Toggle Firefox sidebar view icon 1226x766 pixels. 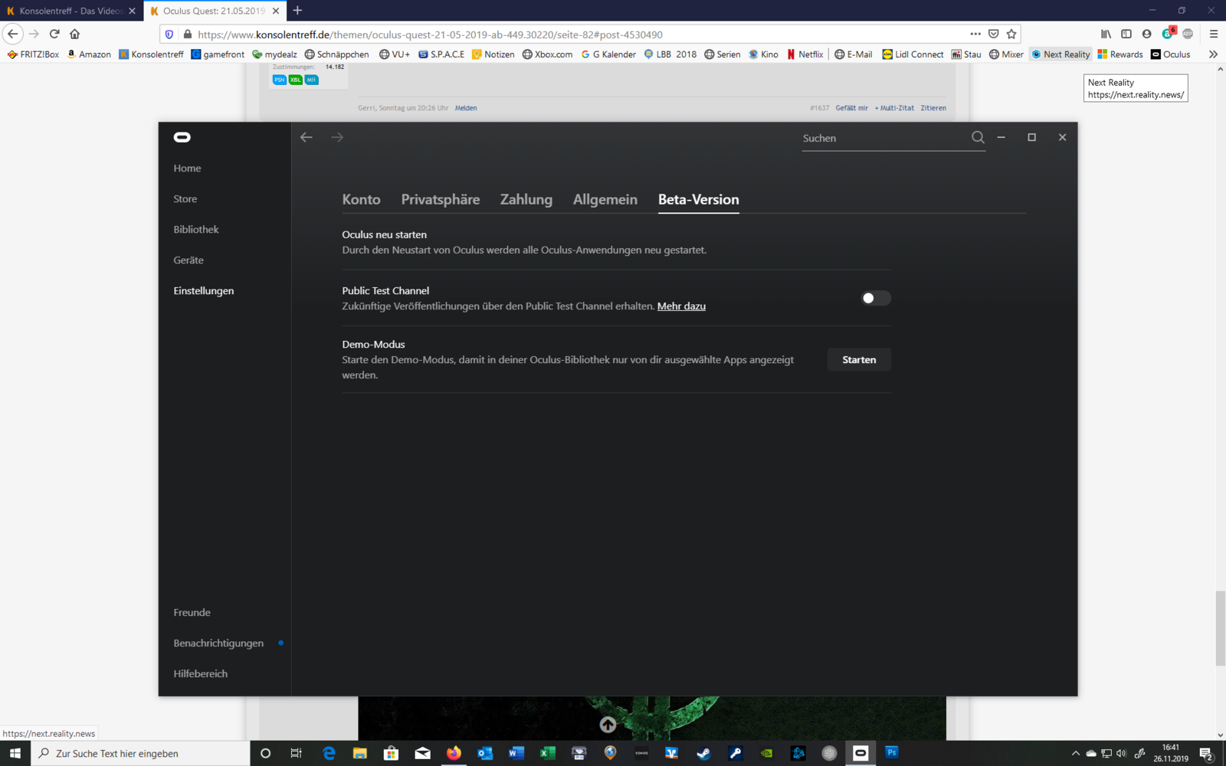(1126, 34)
